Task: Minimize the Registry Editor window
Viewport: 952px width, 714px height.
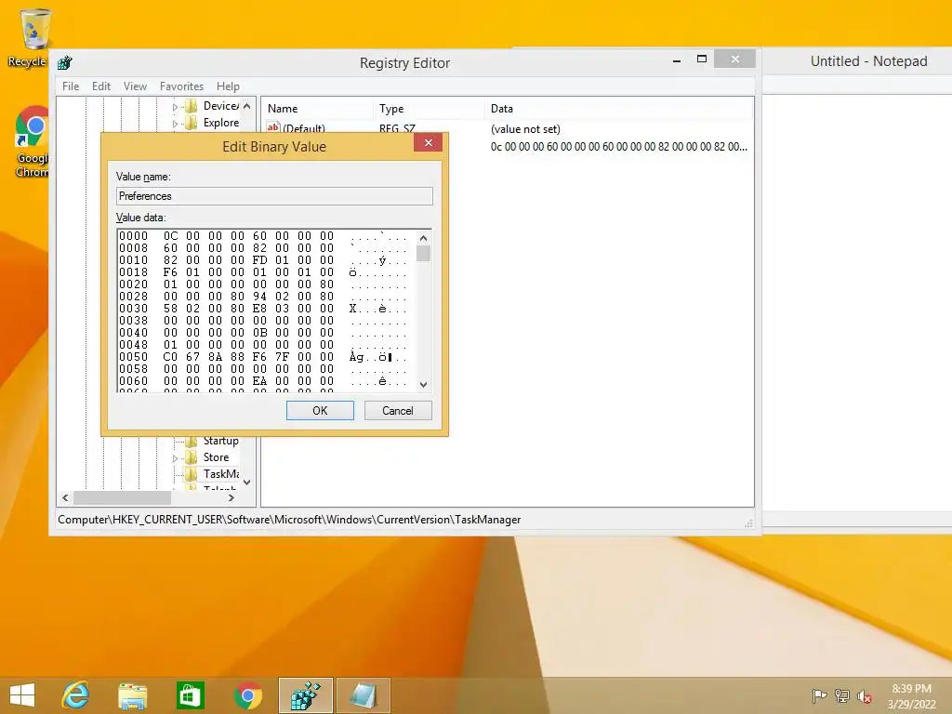Action: tap(677, 60)
